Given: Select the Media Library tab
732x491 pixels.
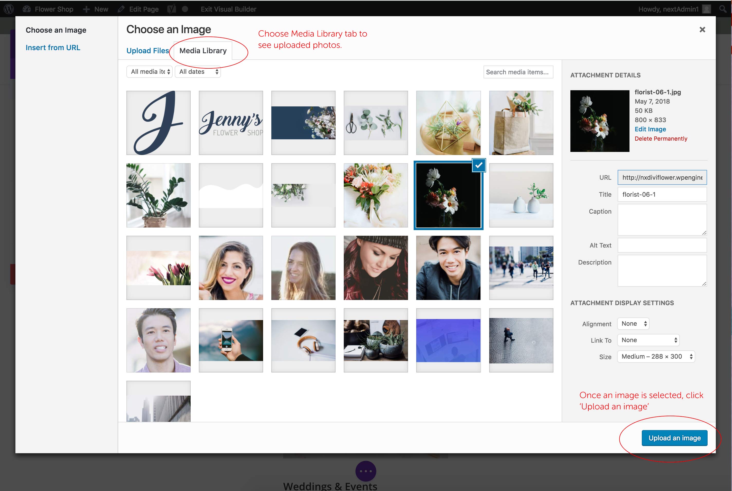Looking at the screenshot, I should [x=203, y=51].
